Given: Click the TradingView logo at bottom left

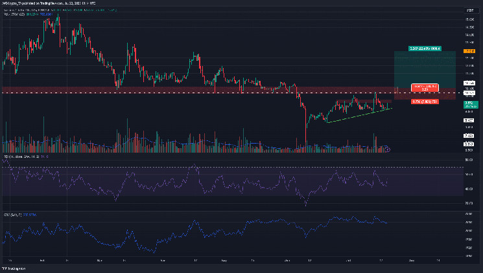Looking at the screenshot, I should [14, 268].
